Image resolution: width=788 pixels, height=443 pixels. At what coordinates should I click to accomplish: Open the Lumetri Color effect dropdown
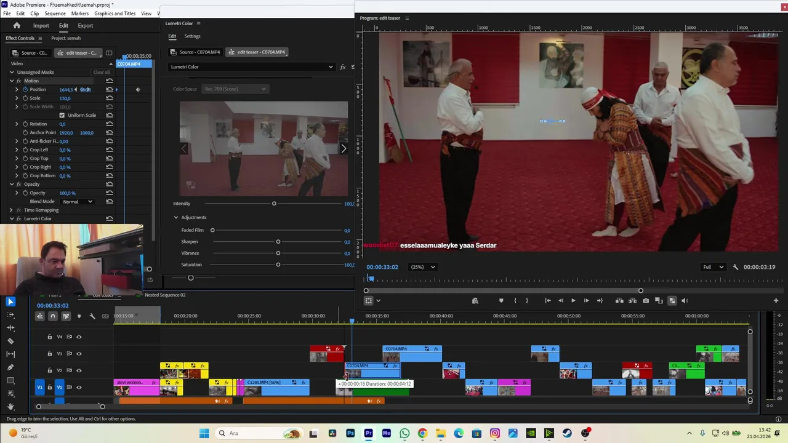(252, 67)
